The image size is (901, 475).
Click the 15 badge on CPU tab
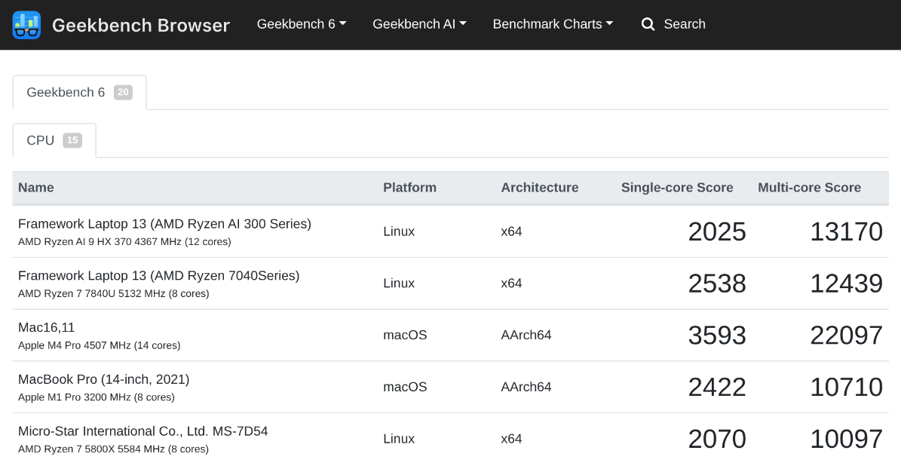coord(72,140)
